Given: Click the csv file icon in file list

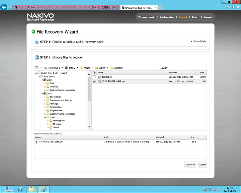Looking at the screenshot, I should coord(99,81).
